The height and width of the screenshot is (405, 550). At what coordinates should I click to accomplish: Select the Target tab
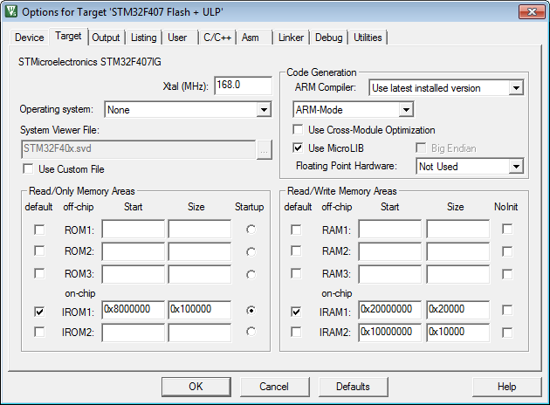pyautogui.click(x=68, y=36)
